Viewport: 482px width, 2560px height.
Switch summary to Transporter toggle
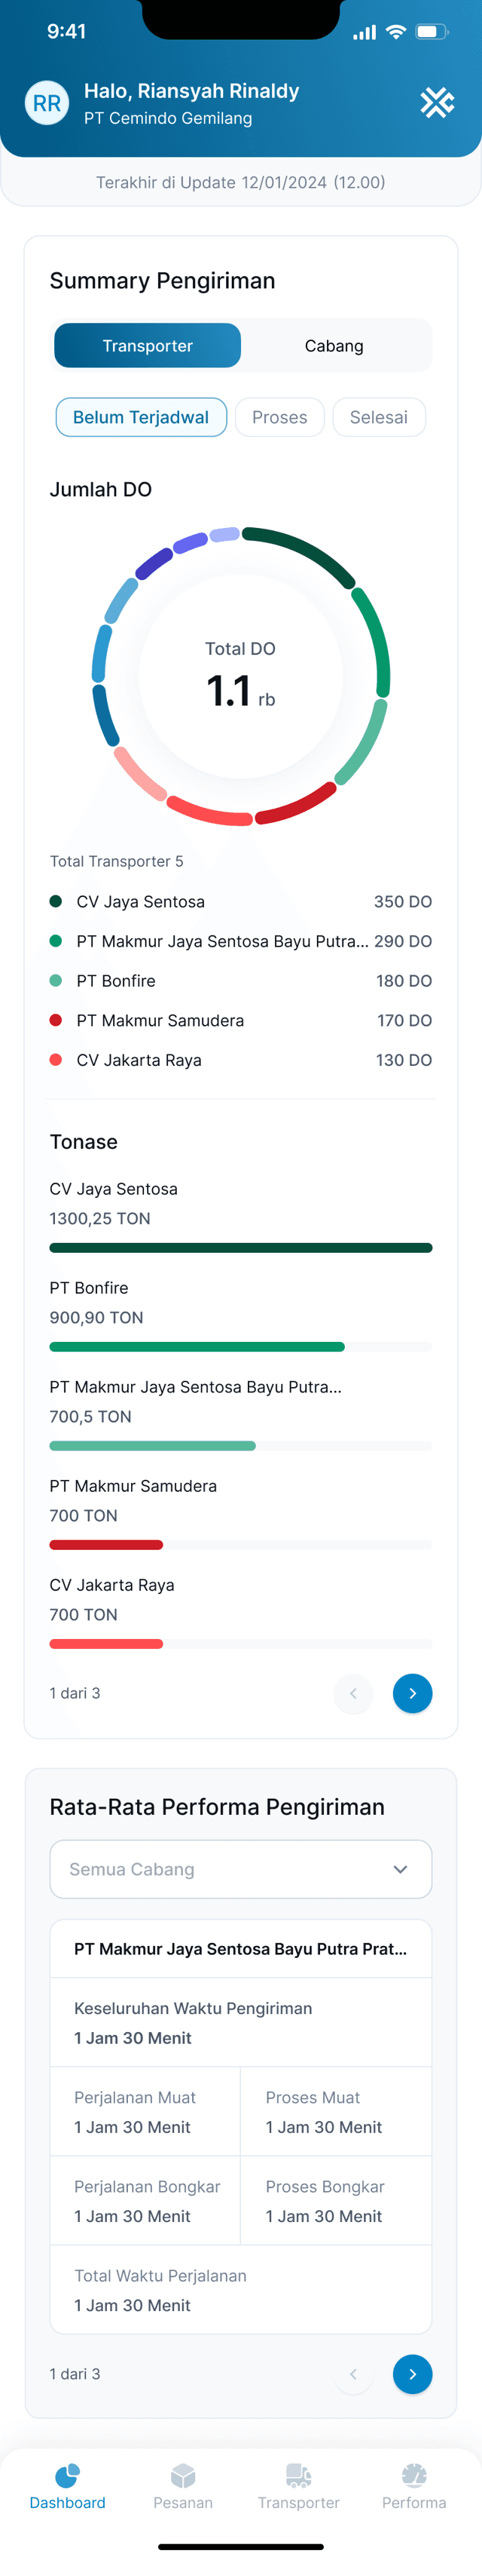click(148, 346)
